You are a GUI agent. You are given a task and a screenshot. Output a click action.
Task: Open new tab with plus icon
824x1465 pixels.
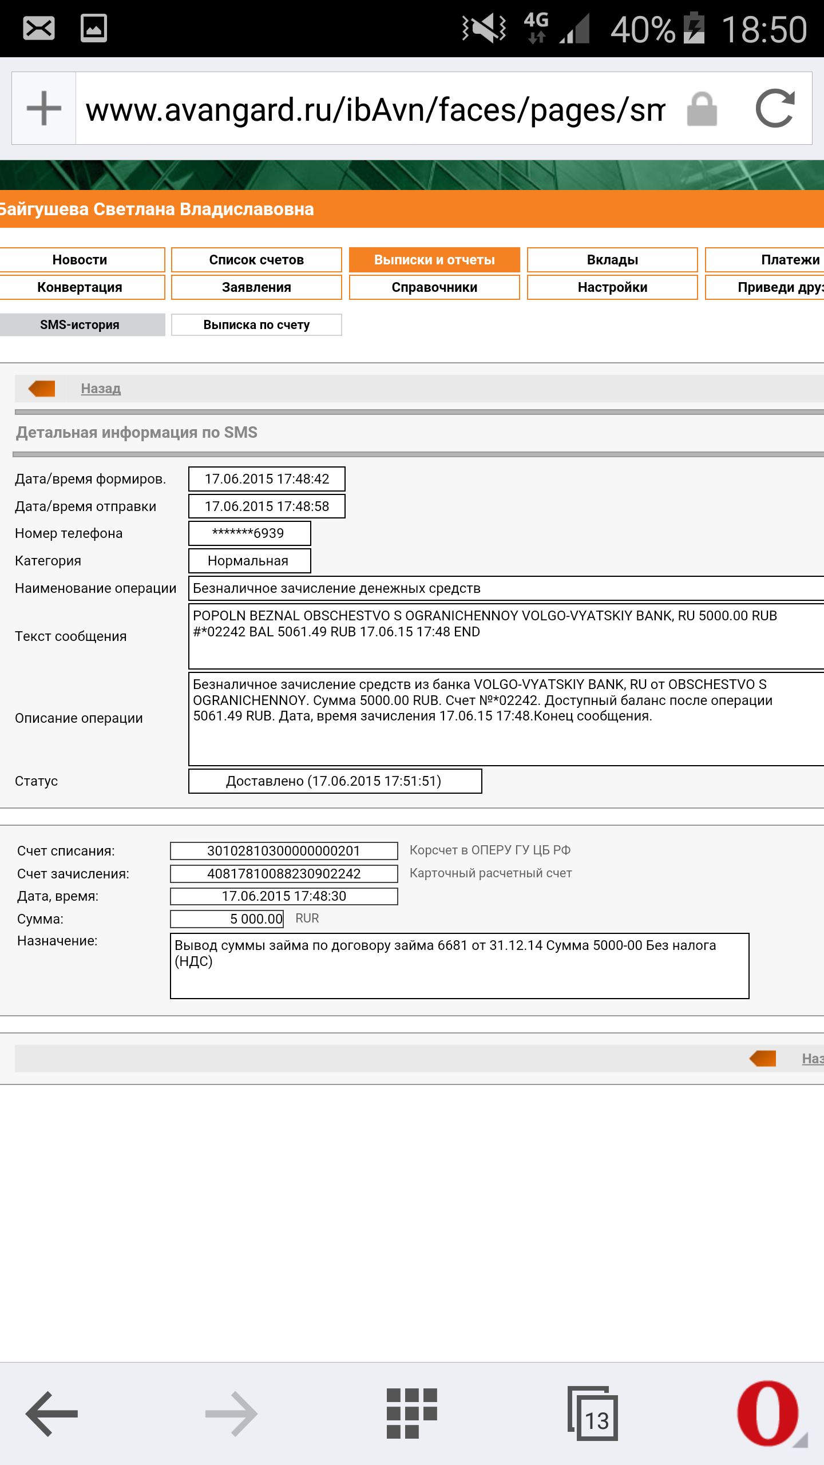click(44, 108)
